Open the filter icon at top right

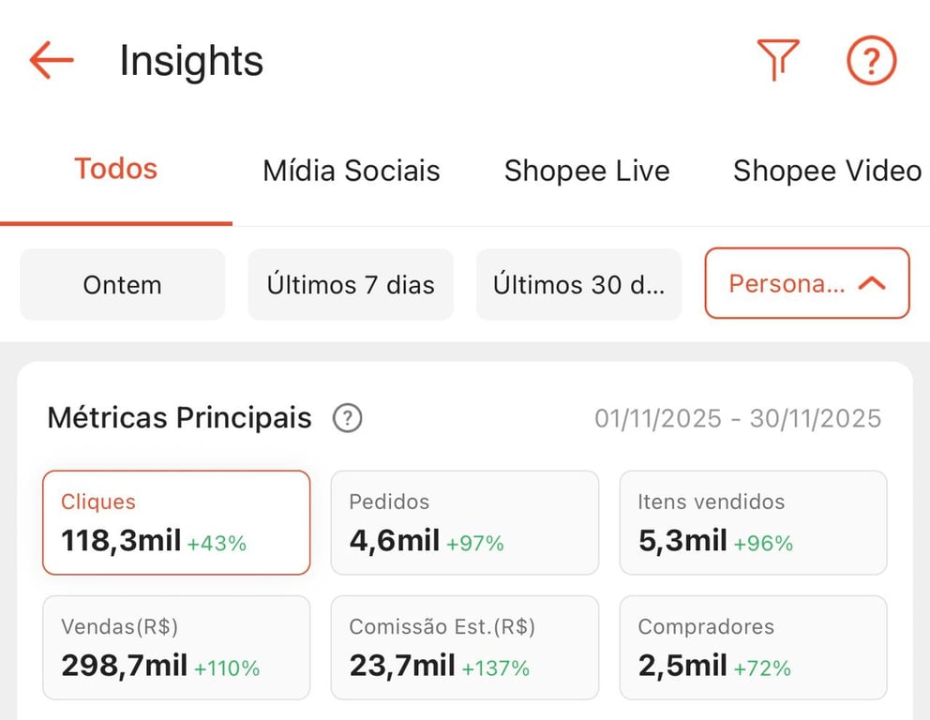click(778, 60)
